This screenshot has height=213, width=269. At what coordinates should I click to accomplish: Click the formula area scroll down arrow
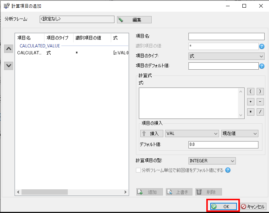(x=241, y=115)
